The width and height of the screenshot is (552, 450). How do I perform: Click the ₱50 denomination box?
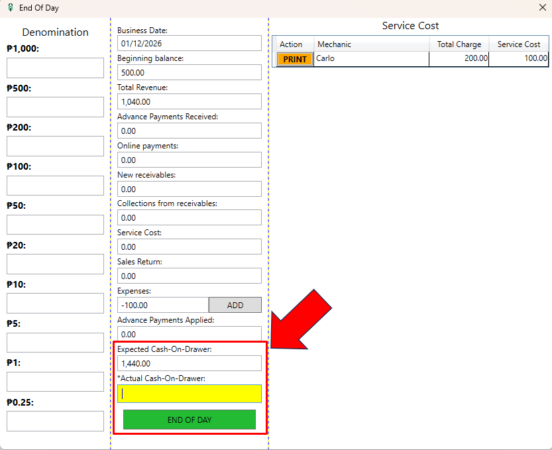tap(55, 225)
